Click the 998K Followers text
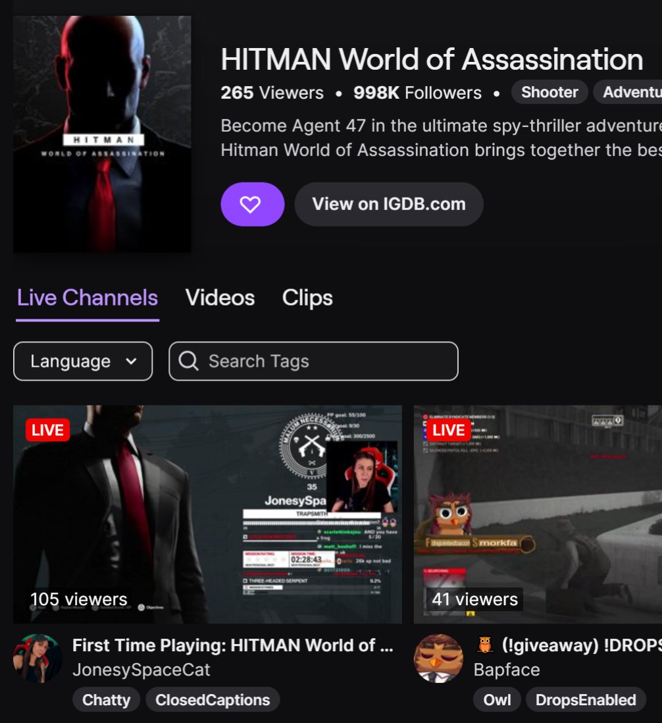Image resolution: width=662 pixels, height=723 pixels. (417, 93)
